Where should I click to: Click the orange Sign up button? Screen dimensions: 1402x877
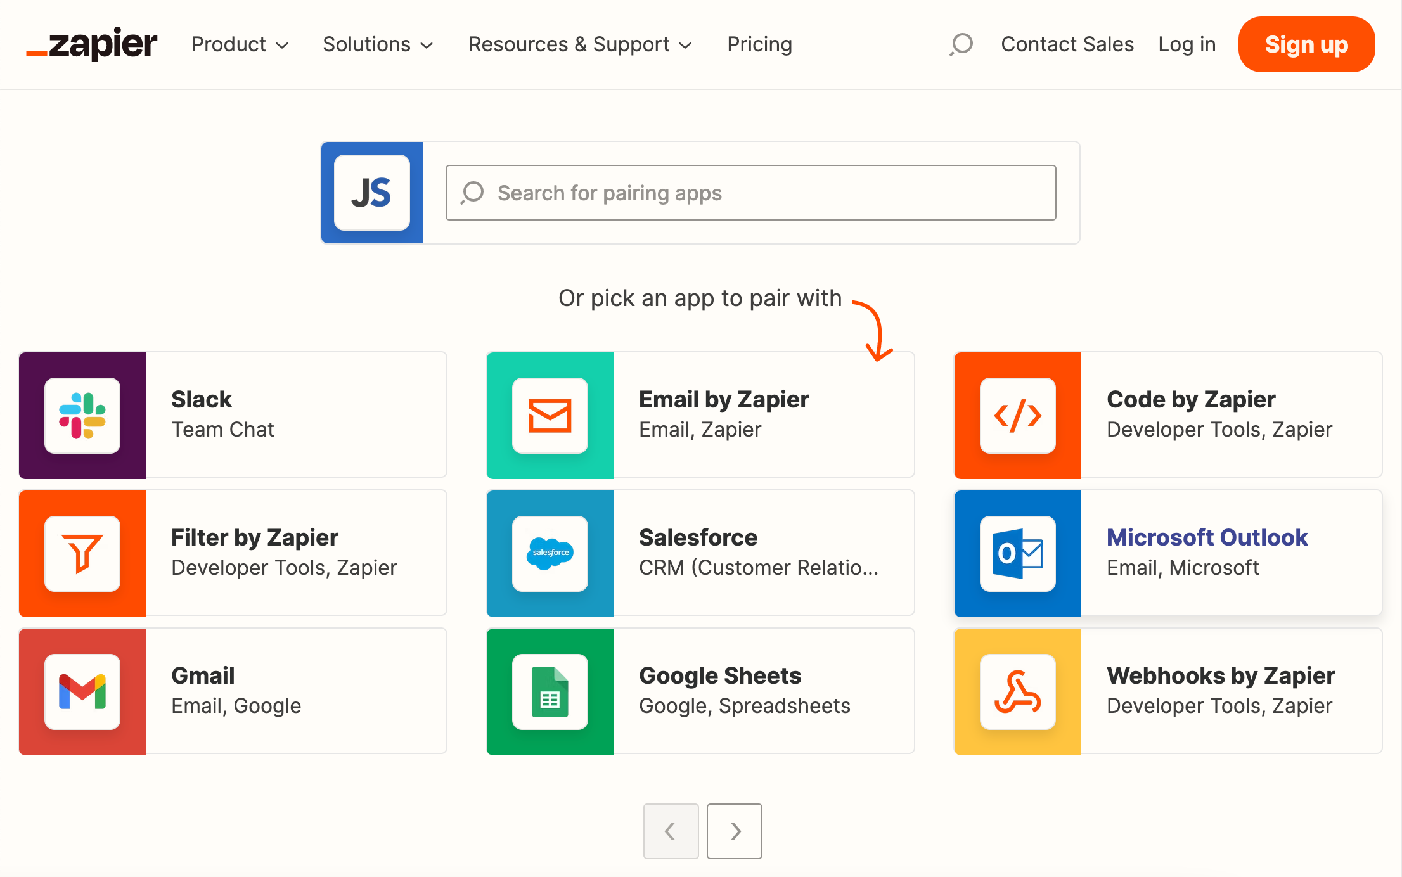pos(1306,44)
